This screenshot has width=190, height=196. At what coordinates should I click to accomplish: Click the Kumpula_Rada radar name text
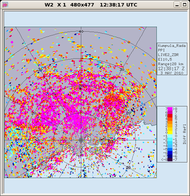click(x=172, y=46)
